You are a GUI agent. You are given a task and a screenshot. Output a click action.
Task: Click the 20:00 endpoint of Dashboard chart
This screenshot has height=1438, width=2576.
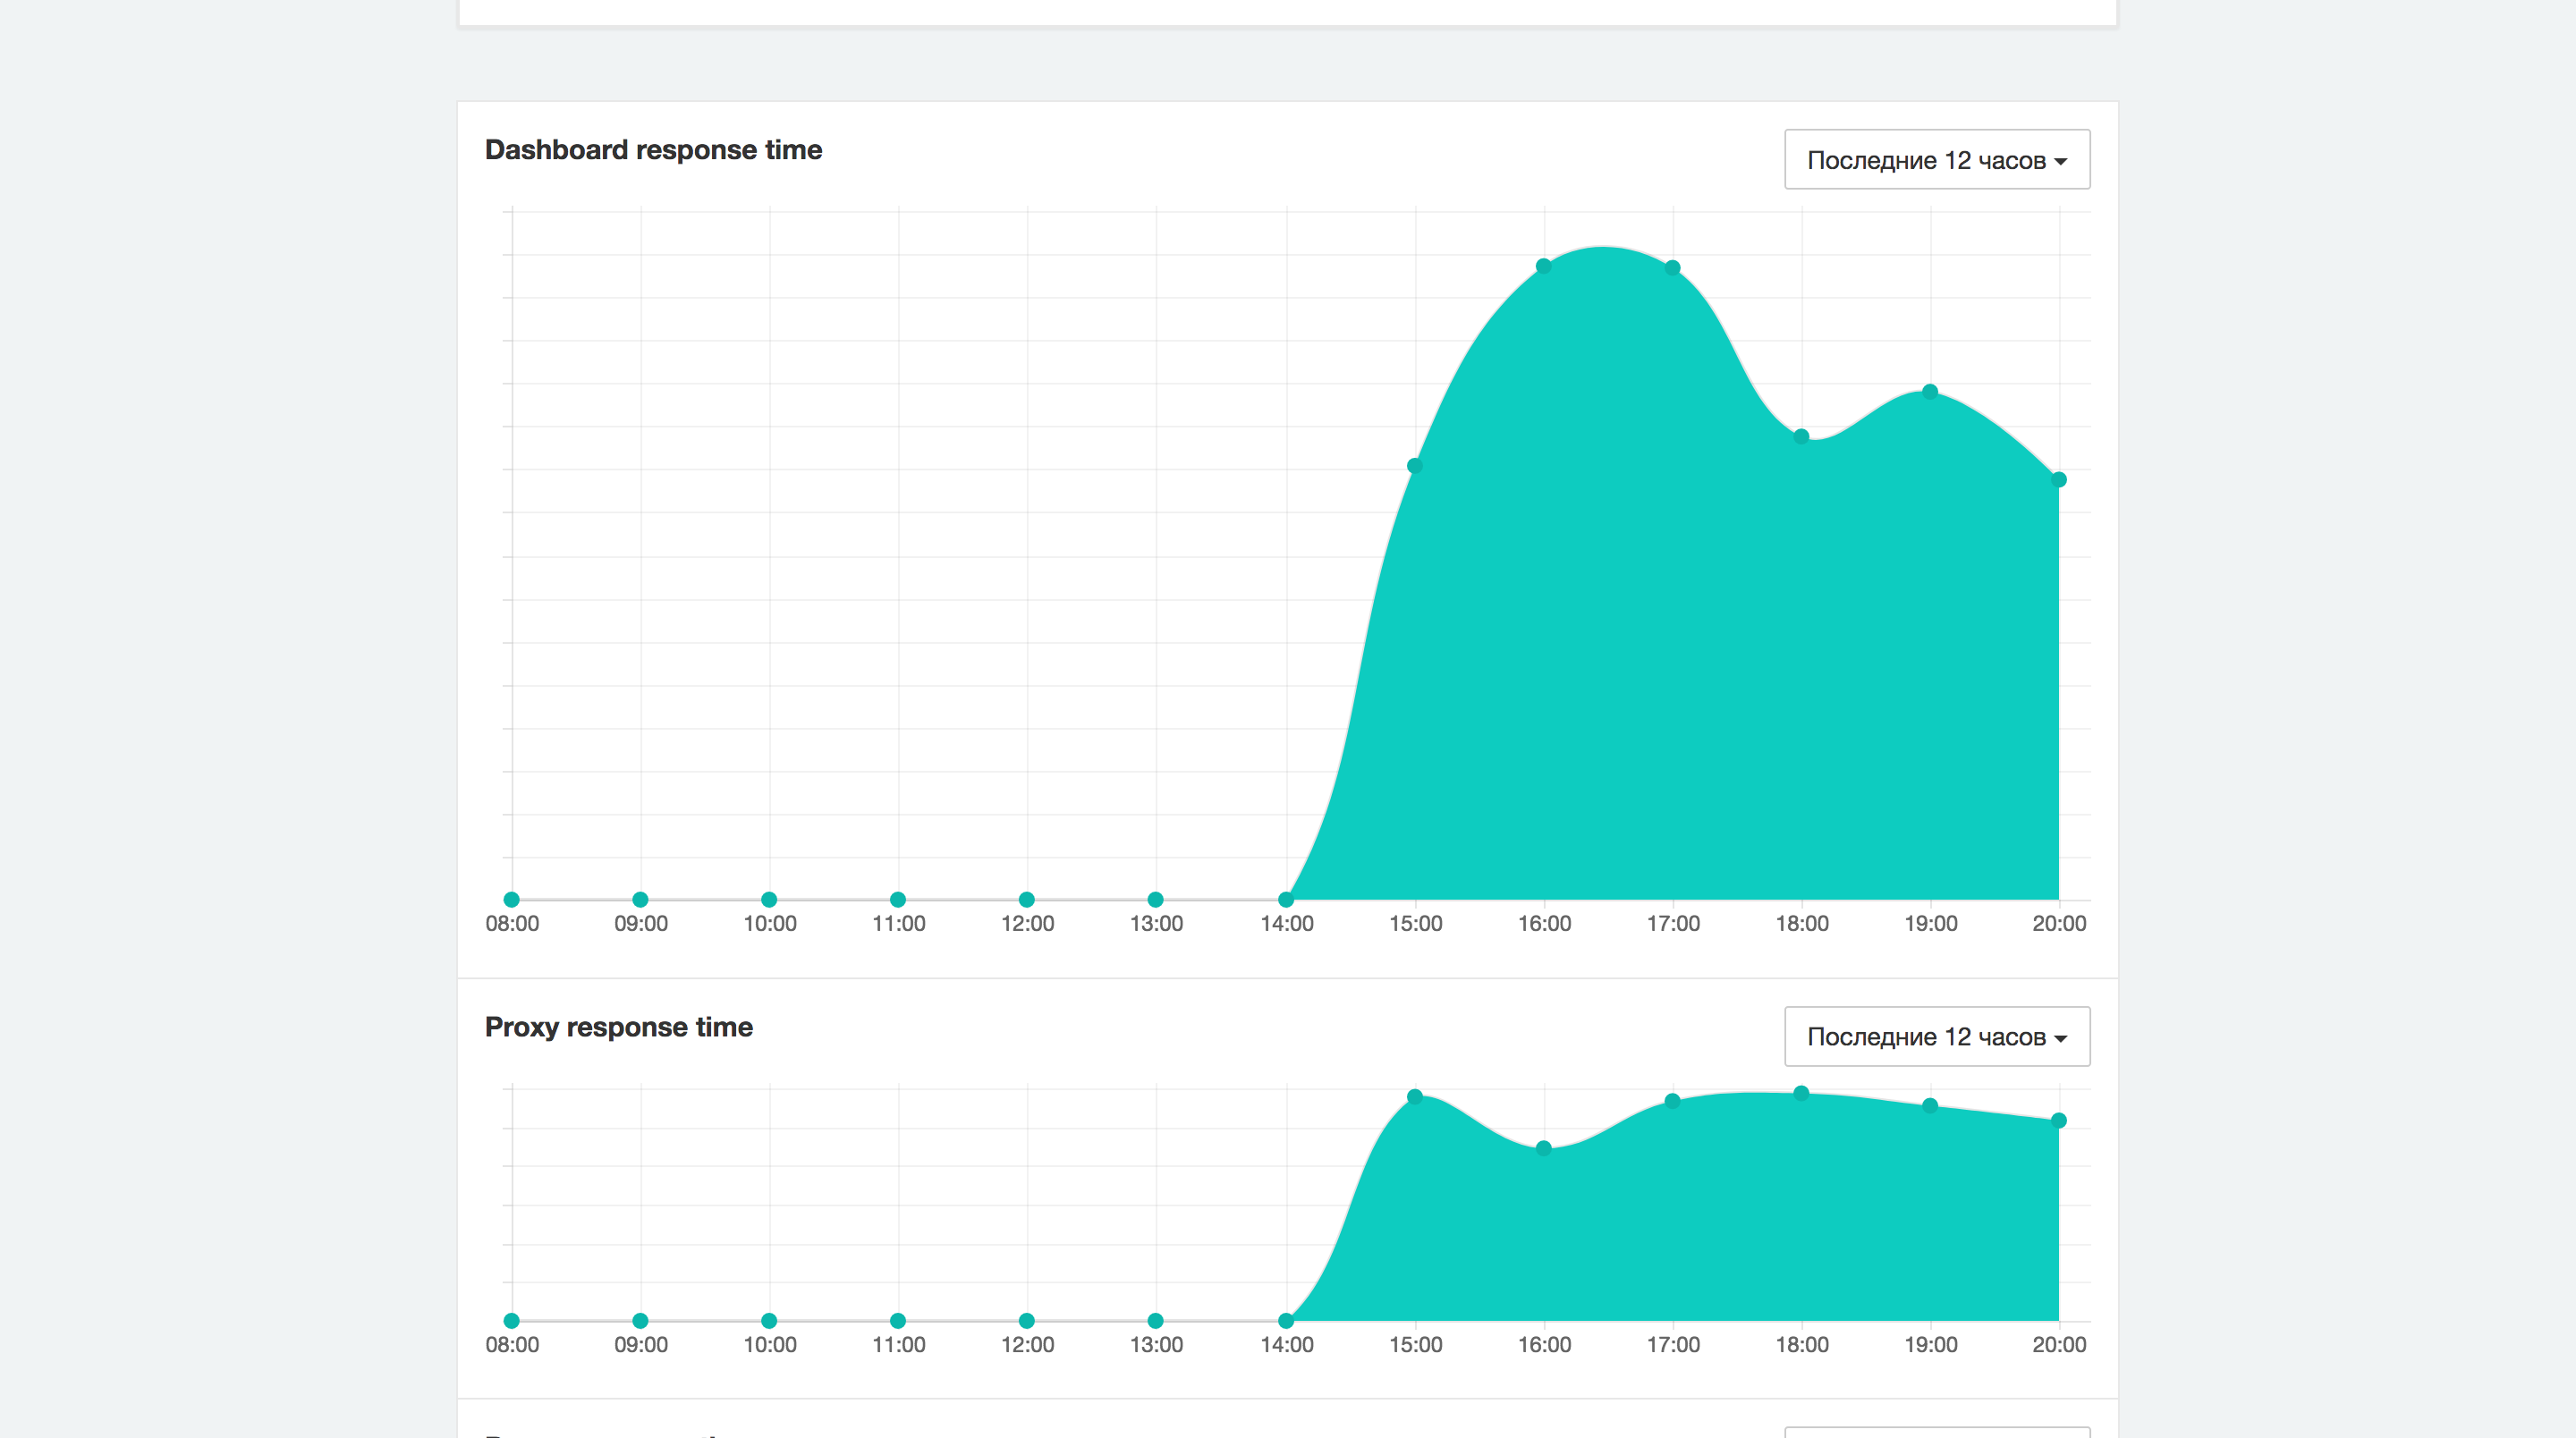coord(2057,479)
